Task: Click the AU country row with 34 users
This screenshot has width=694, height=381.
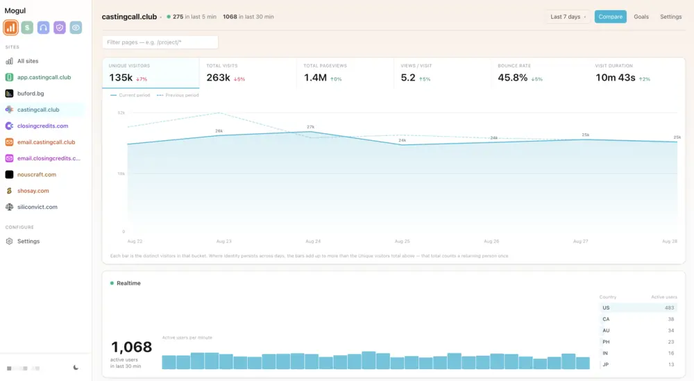Action: pos(638,330)
